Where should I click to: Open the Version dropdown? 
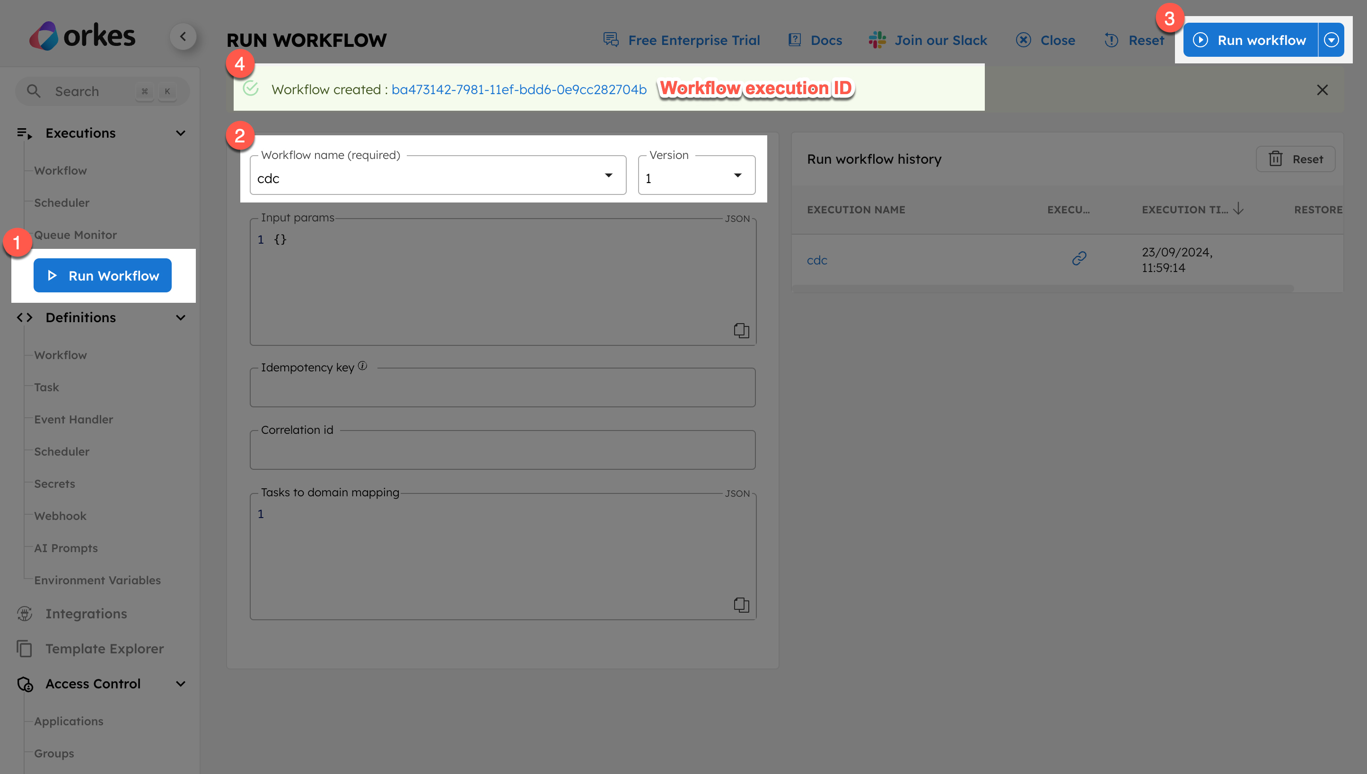pyautogui.click(x=738, y=175)
